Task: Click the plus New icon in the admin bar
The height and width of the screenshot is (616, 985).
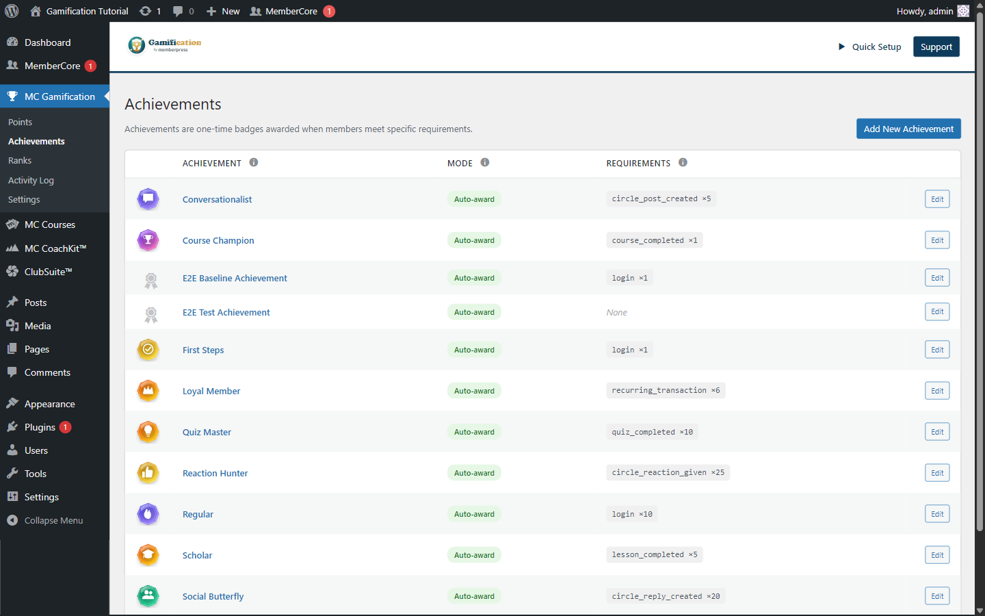Action: (211, 11)
